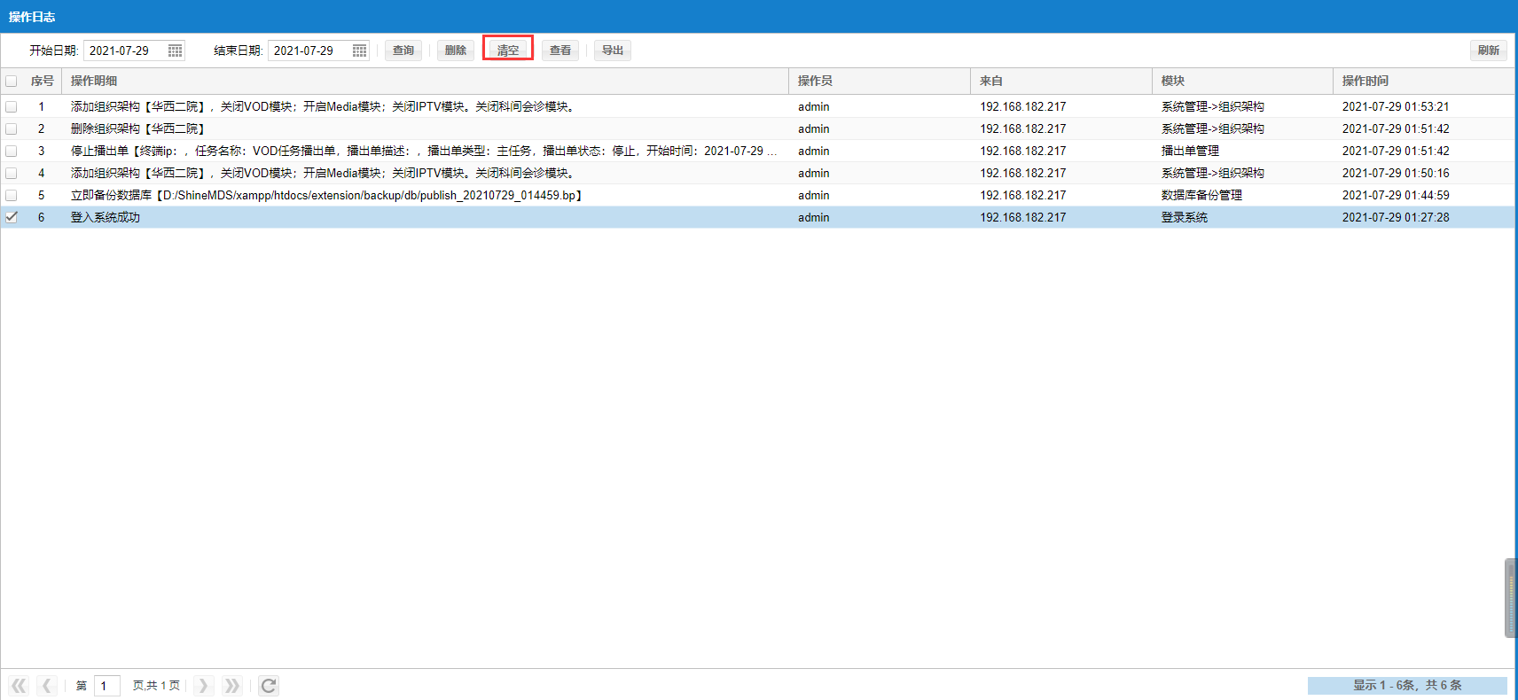Sort by the 模块 column header
The image size is (1518, 700).
click(x=1242, y=81)
